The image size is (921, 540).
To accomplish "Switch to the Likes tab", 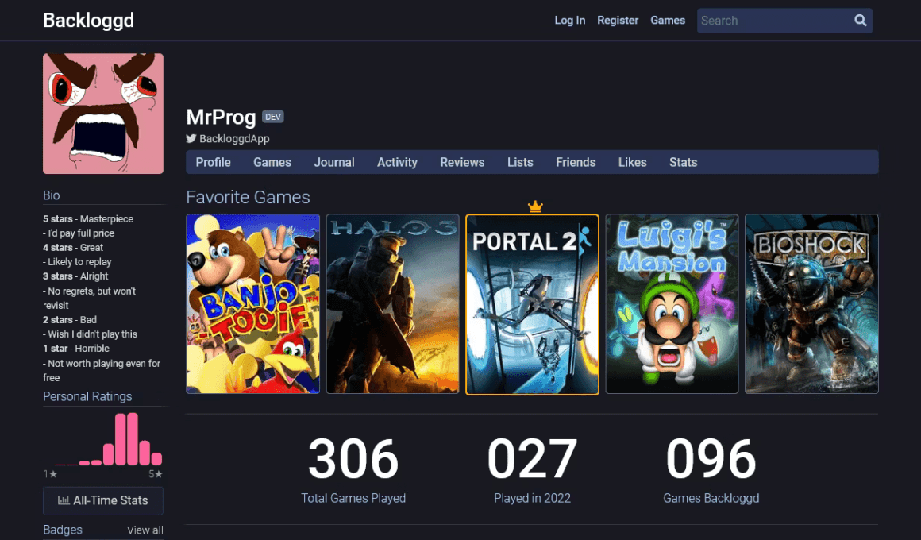I will click(632, 162).
